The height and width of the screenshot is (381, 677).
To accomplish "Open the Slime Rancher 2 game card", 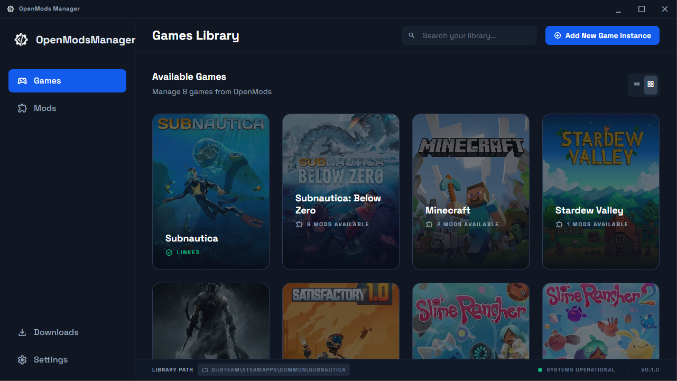I will 601,321.
